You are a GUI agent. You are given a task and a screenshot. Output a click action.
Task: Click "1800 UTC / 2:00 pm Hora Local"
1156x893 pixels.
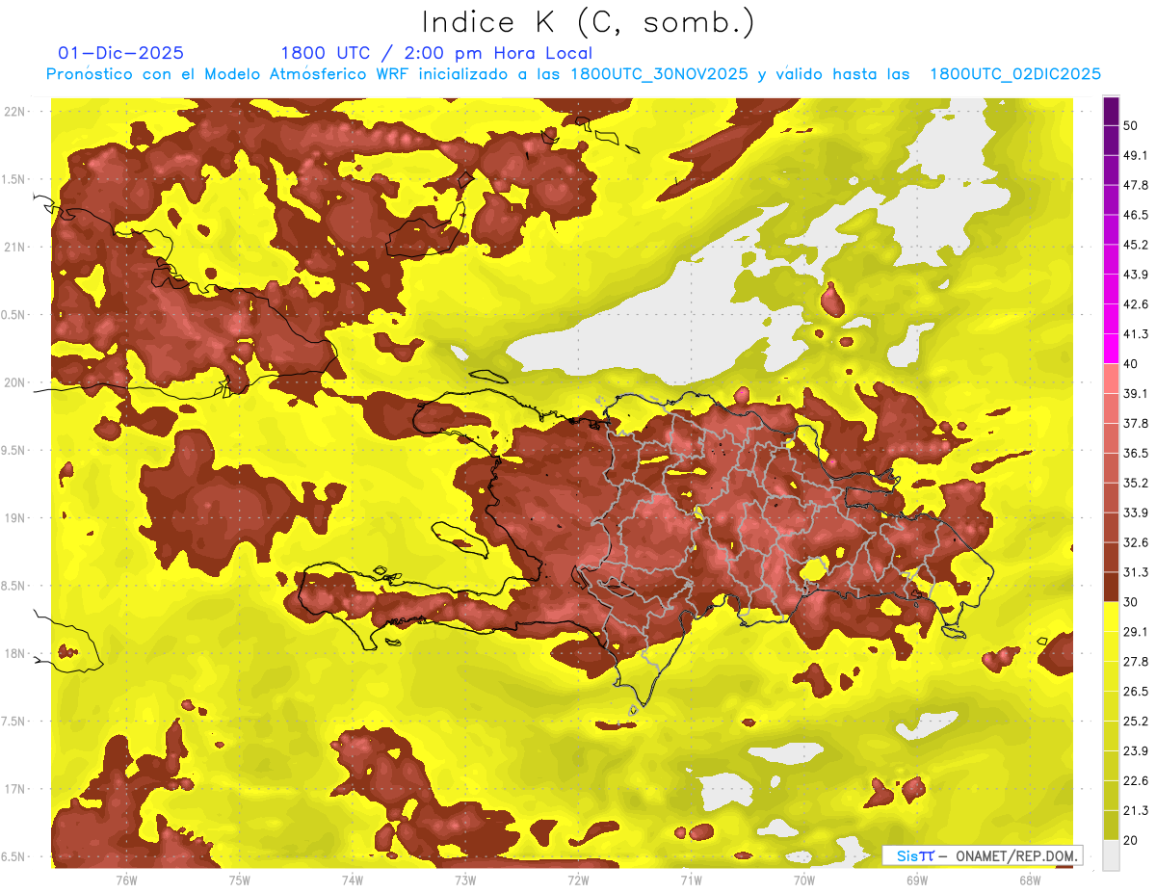click(x=436, y=53)
